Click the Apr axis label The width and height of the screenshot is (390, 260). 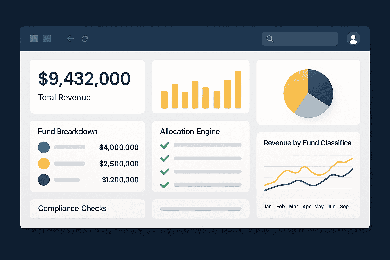[x=306, y=207]
